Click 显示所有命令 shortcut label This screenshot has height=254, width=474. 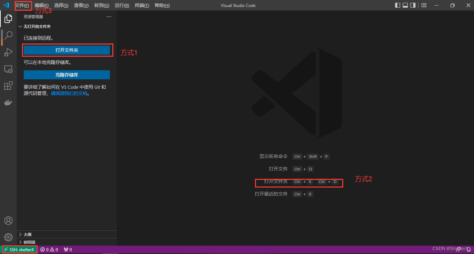coord(273,157)
